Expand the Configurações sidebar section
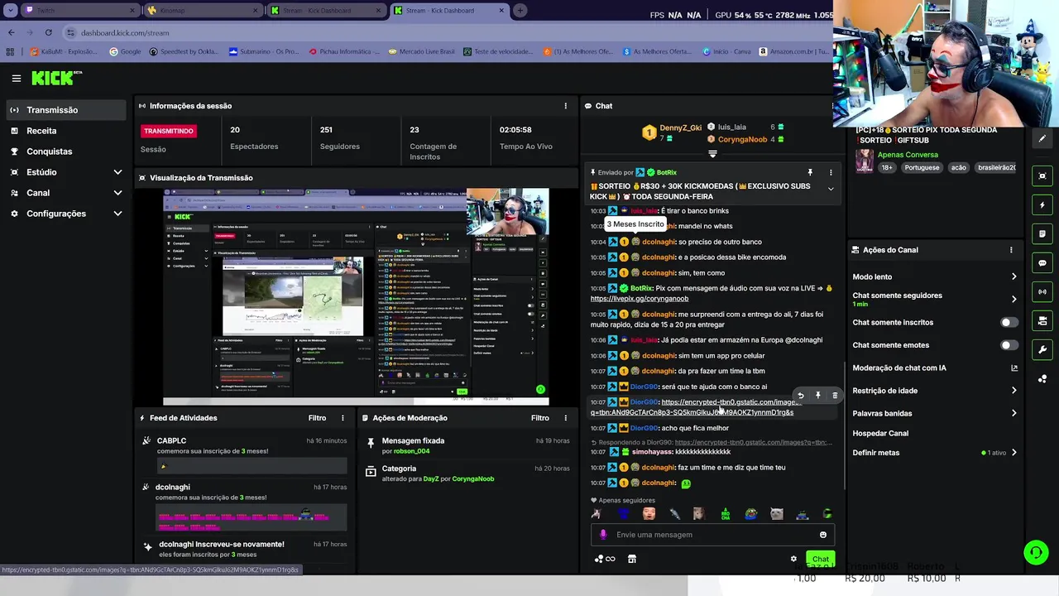This screenshot has width=1059, height=596. (x=117, y=214)
